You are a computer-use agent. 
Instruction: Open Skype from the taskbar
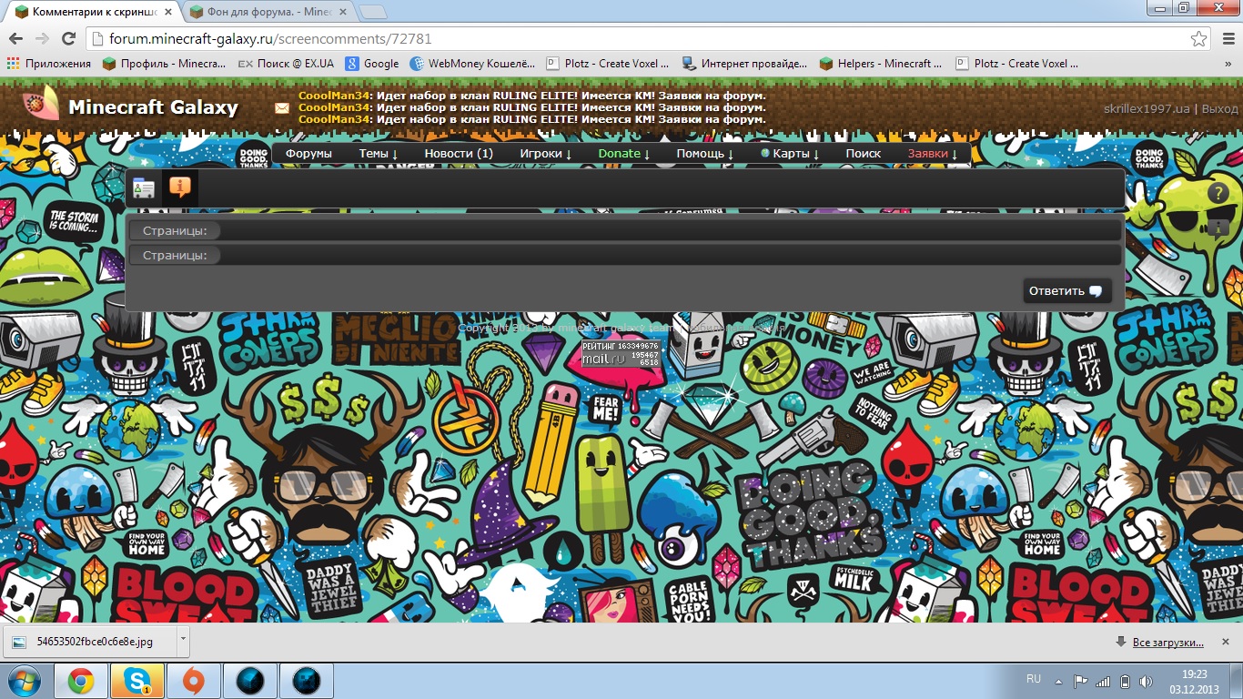point(137,681)
